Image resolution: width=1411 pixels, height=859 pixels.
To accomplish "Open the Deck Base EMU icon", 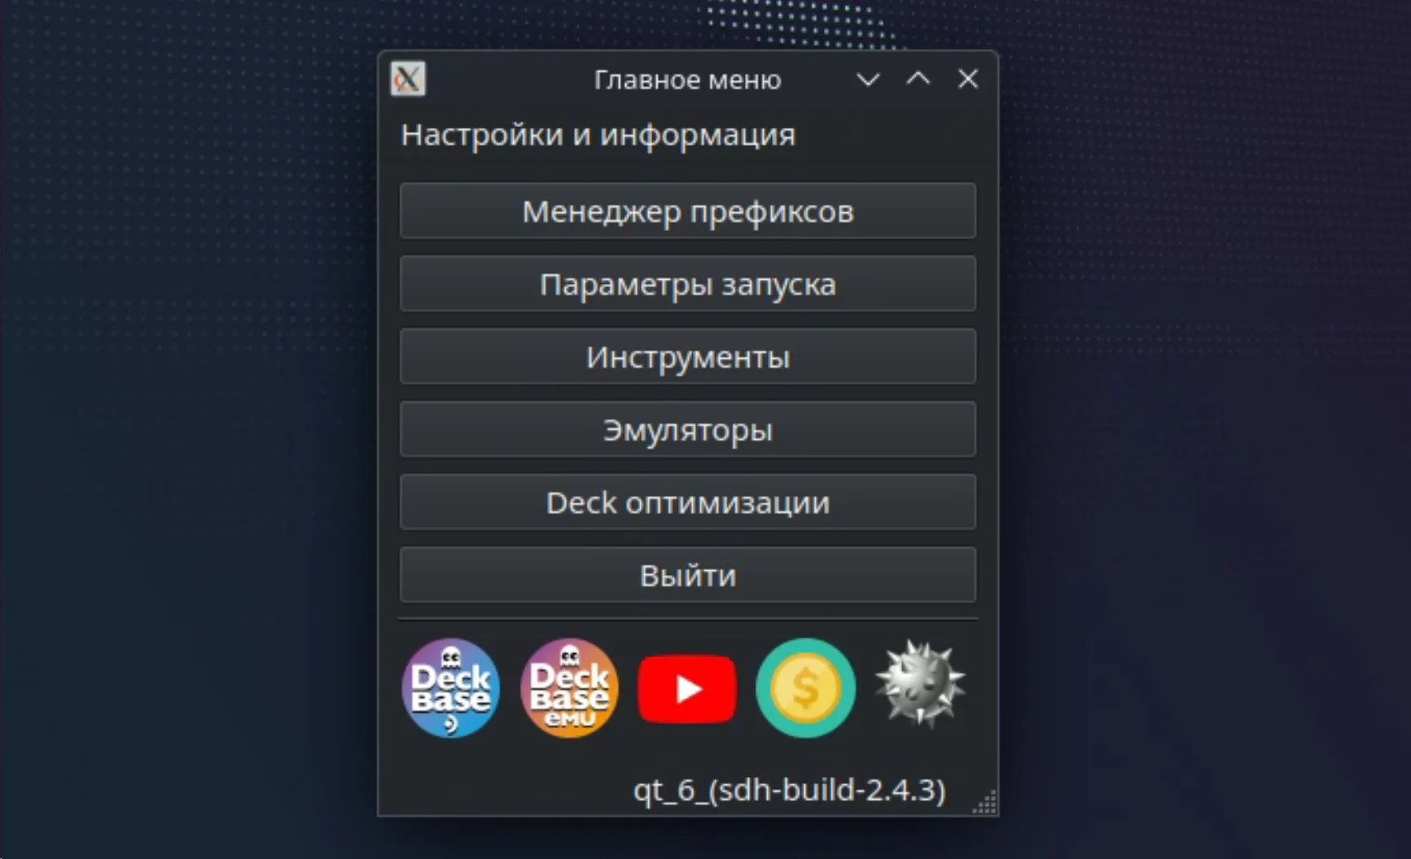I will tap(569, 688).
